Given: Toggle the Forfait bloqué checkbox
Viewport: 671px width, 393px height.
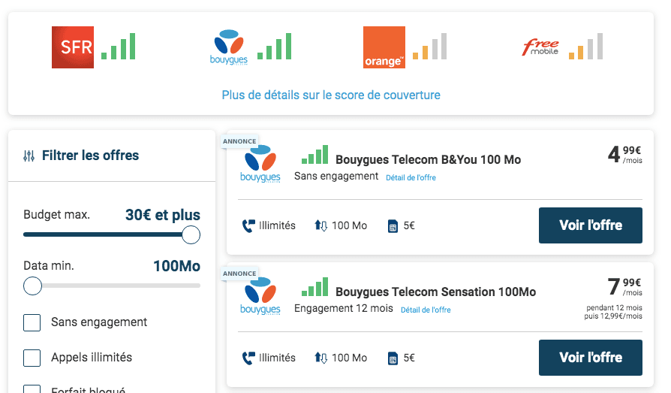Looking at the screenshot, I should [x=32, y=389].
